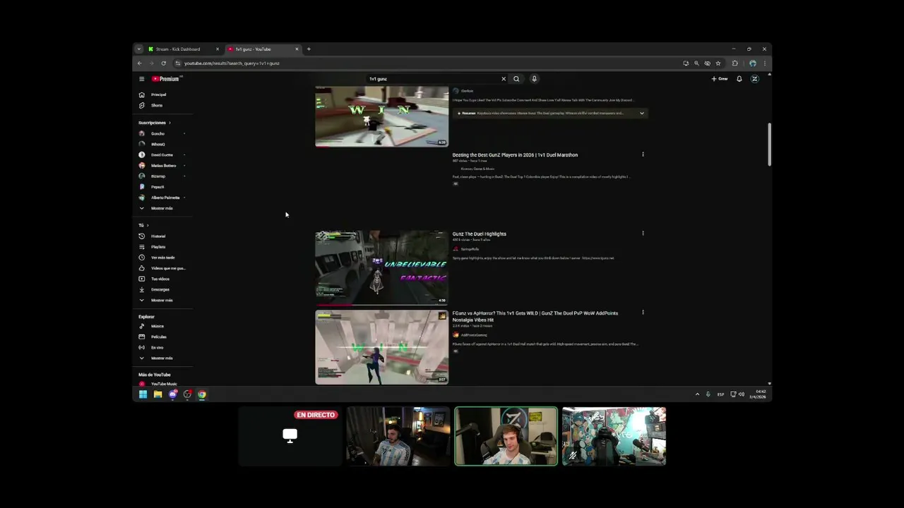The height and width of the screenshot is (508, 904).
Task: Open the notifications bell
Action: point(739,79)
